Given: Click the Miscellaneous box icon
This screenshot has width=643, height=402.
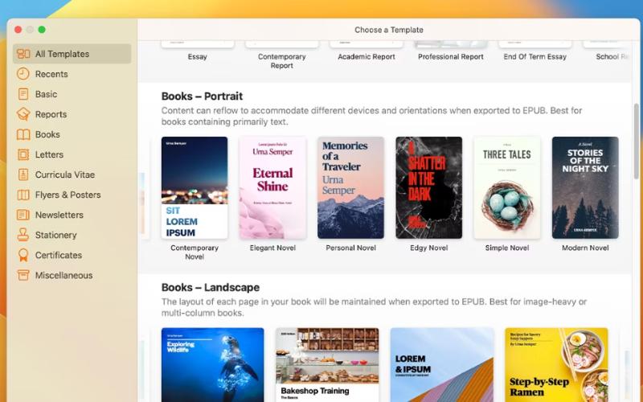Looking at the screenshot, I should [23, 275].
